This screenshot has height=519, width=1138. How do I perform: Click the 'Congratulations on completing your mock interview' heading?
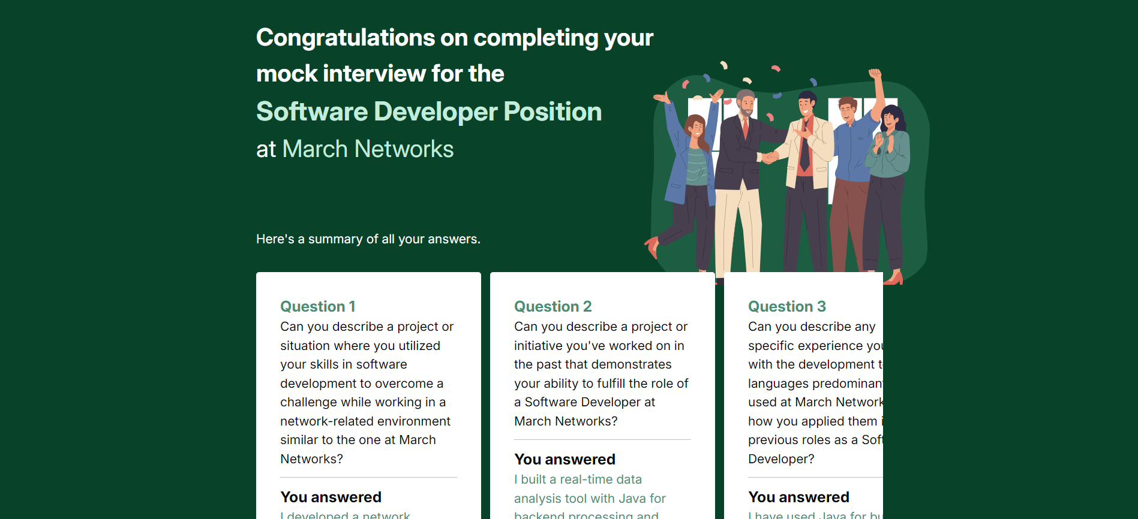pos(455,55)
